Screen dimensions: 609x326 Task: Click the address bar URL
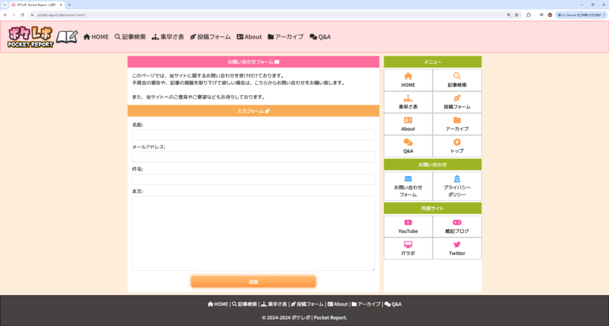61,15
